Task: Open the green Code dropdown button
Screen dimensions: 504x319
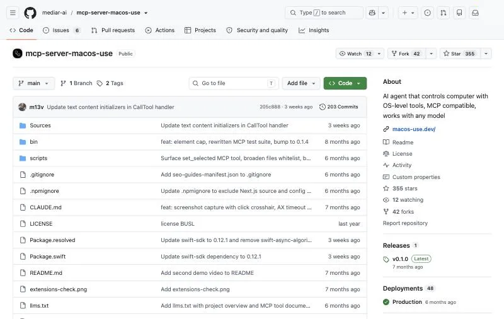Action: coord(345,83)
